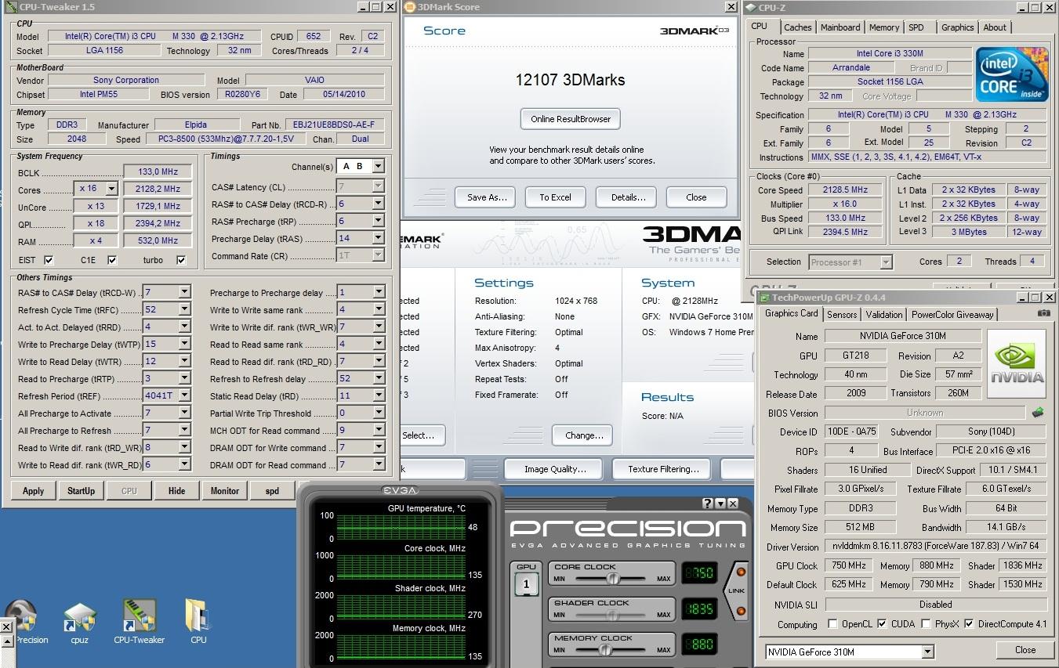Click the GPU temperature graph in EVGA monitor
The height and width of the screenshot is (668, 1059).
click(401, 527)
